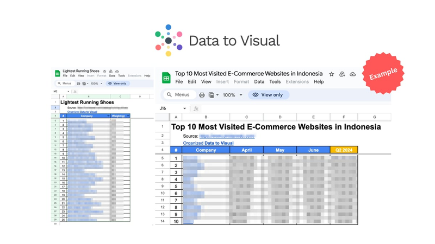Select the Company header cell in Indonesia sheet

[206, 150]
